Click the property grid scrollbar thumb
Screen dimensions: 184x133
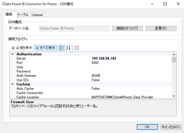tap(174, 60)
